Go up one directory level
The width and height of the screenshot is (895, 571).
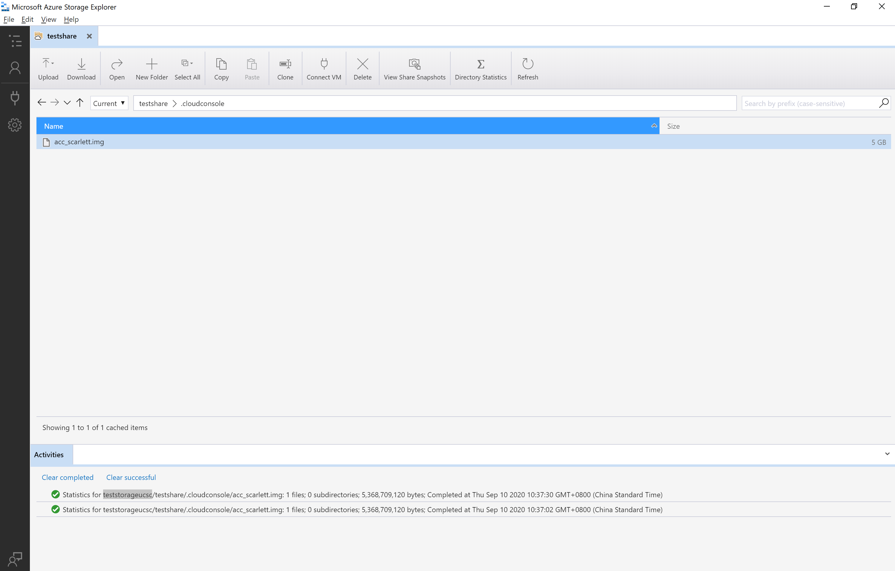tap(80, 102)
